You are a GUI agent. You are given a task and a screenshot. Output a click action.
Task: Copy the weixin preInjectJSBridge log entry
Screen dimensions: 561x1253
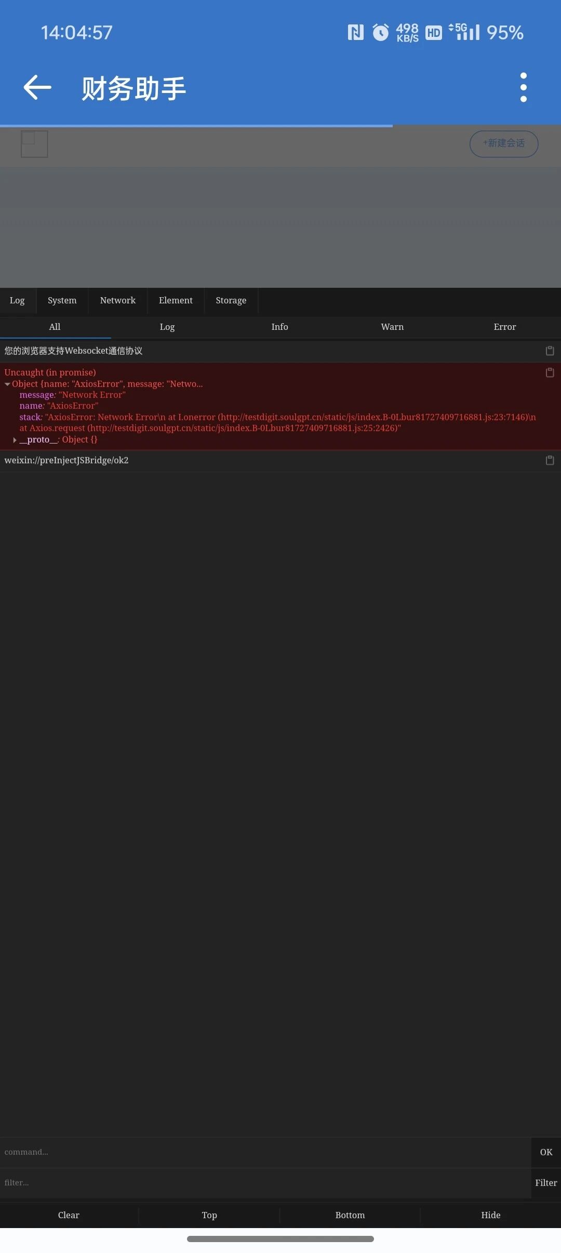(550, 460)
